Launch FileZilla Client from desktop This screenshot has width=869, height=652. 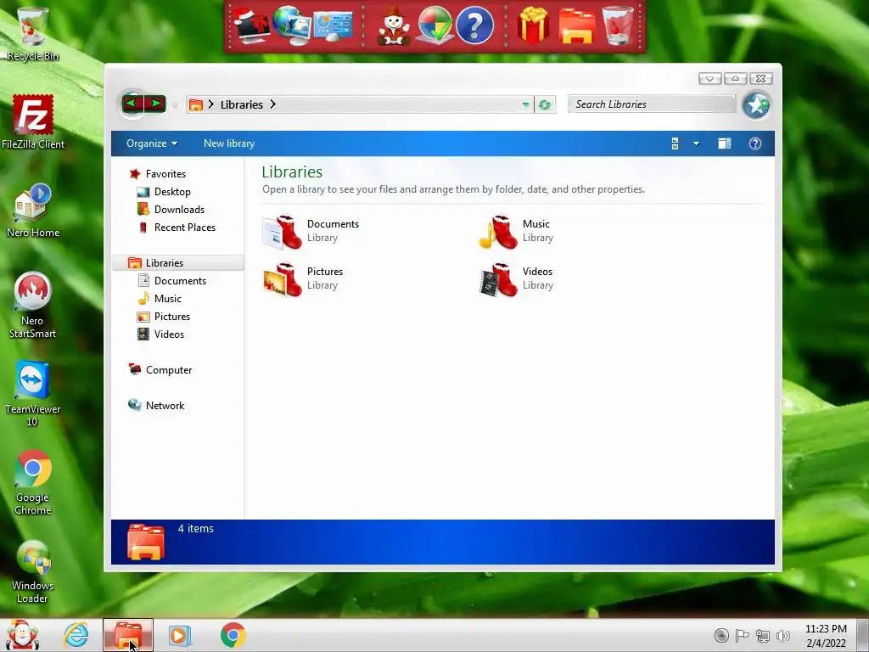[x=33, y=122]
